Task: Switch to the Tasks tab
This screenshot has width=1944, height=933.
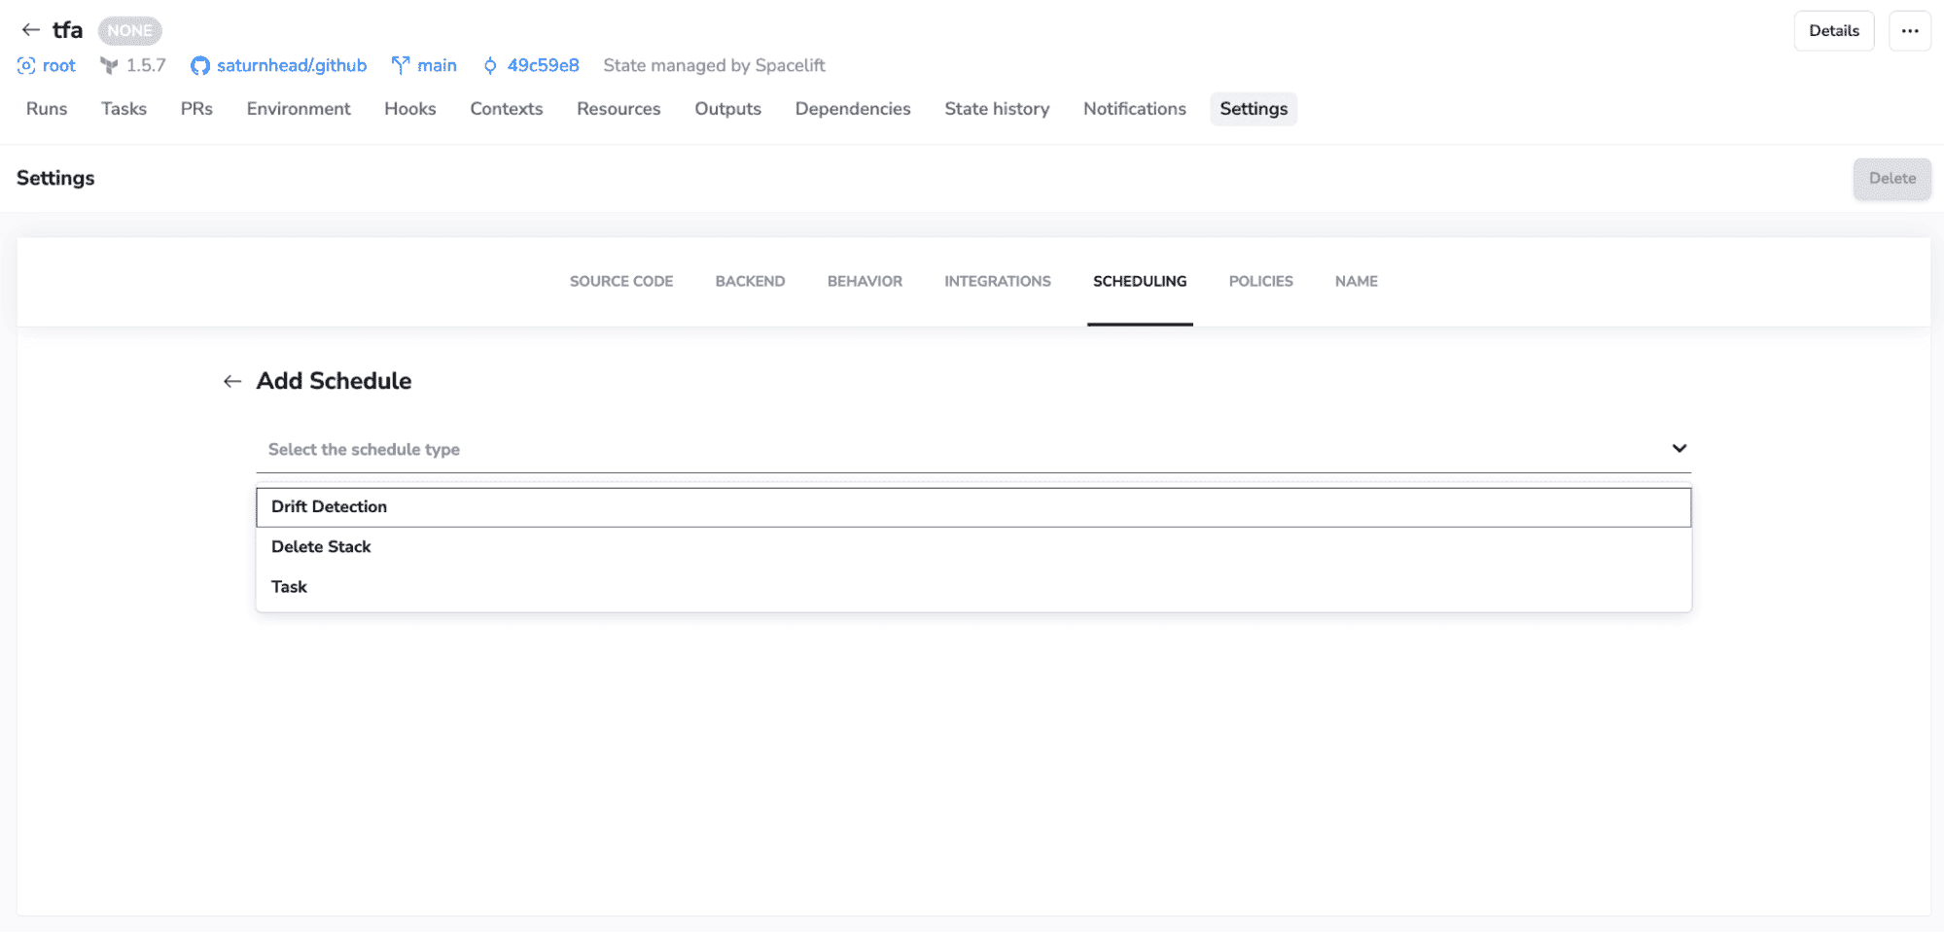Action: coord(124,109)
